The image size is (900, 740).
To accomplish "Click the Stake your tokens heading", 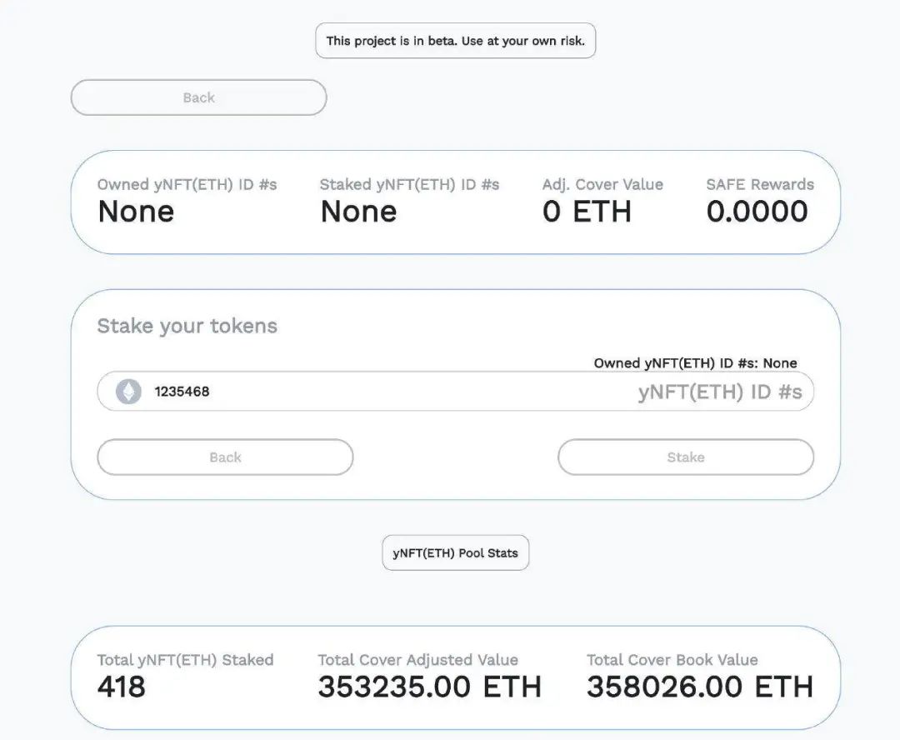I will coord(186,326).
